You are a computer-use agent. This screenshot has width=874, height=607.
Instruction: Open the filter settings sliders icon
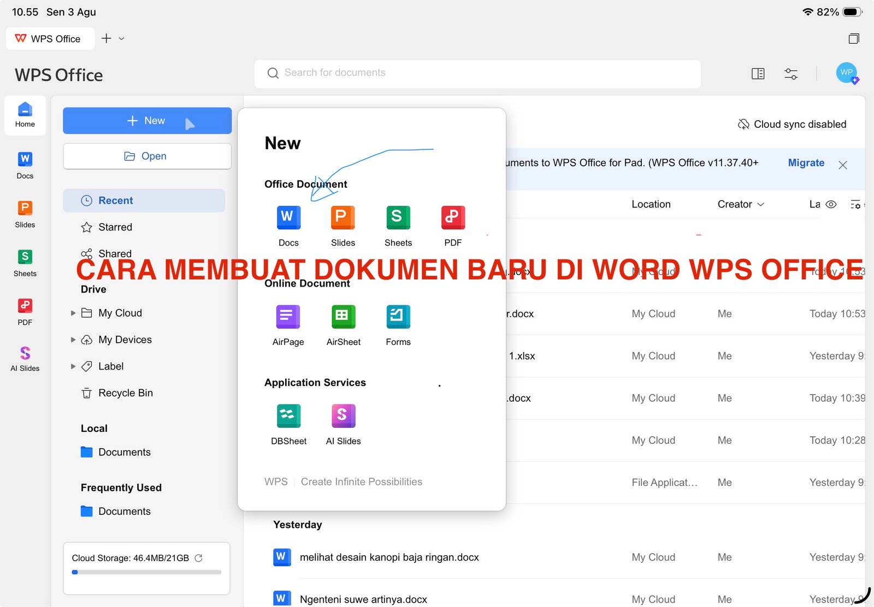(791, 74)
